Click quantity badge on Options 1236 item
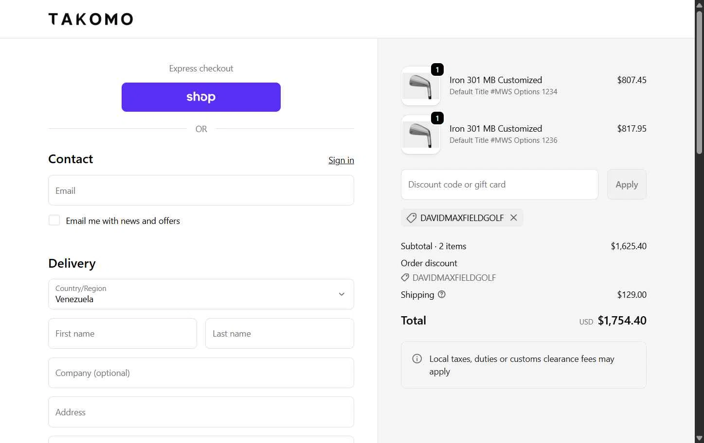This screenshot has width=704, height=443. (x=437, y=119)
